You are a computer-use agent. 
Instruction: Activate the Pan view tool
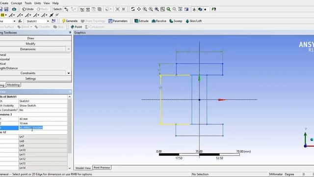pos(139,9)
